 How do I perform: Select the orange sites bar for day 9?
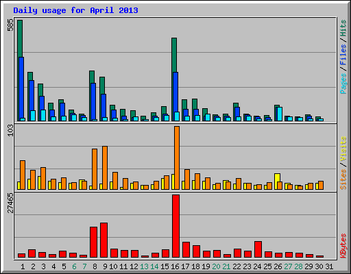[x=105, y=168]
